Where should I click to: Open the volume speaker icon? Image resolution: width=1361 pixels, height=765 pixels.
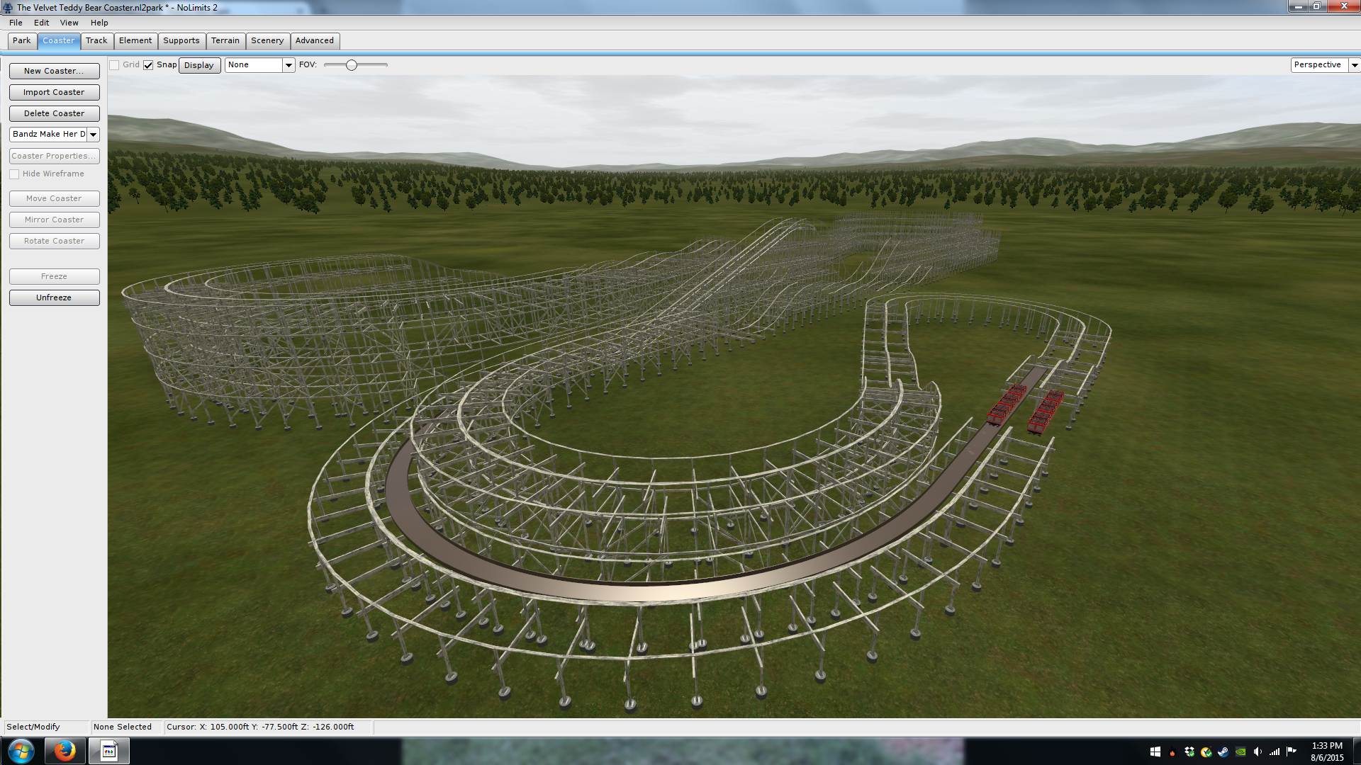point(1258,752)
